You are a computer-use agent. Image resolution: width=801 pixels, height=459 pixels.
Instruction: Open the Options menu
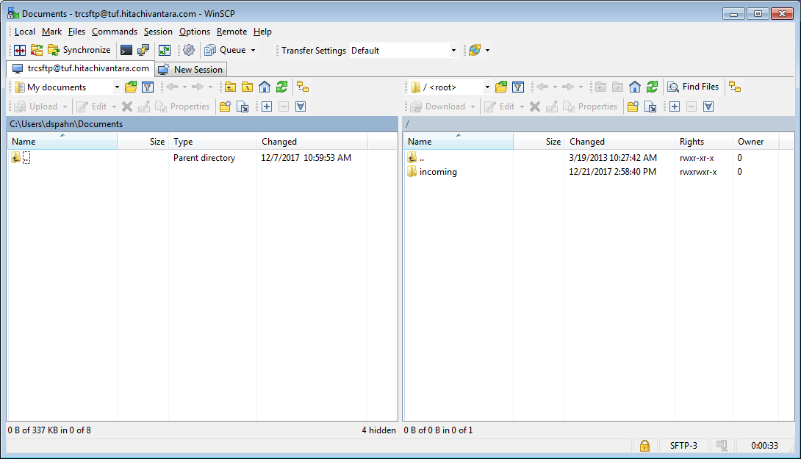(x=194, y=32)
